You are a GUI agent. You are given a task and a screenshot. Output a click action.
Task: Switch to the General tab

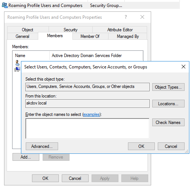(x=22, y=36)
